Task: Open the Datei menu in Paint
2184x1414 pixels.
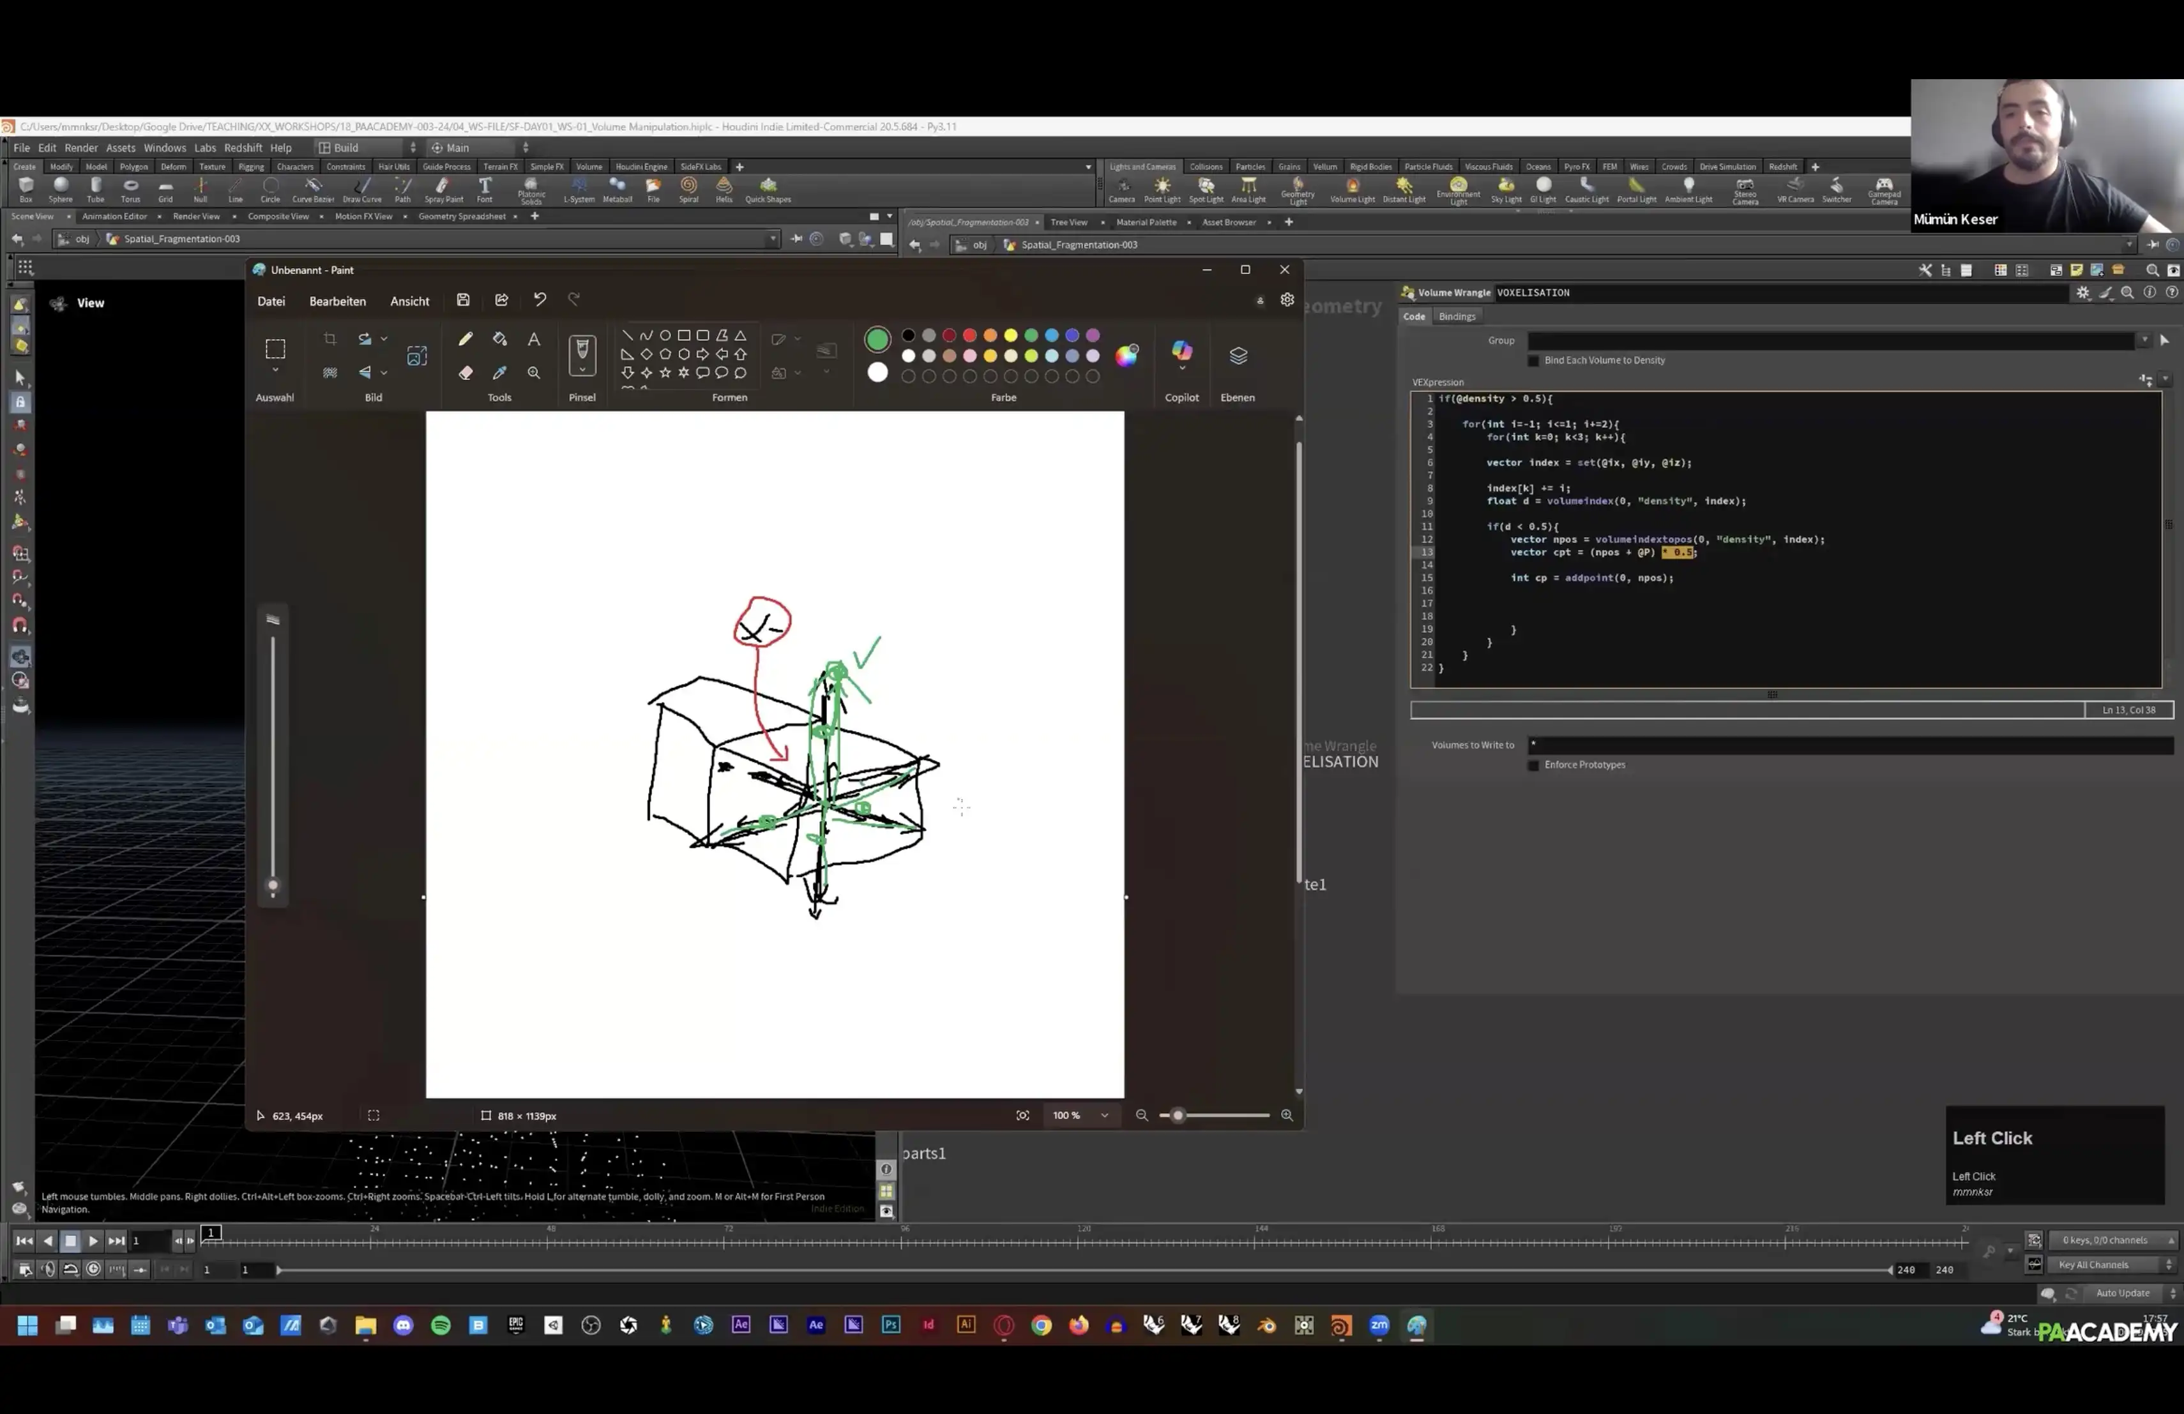Action: 271,301
